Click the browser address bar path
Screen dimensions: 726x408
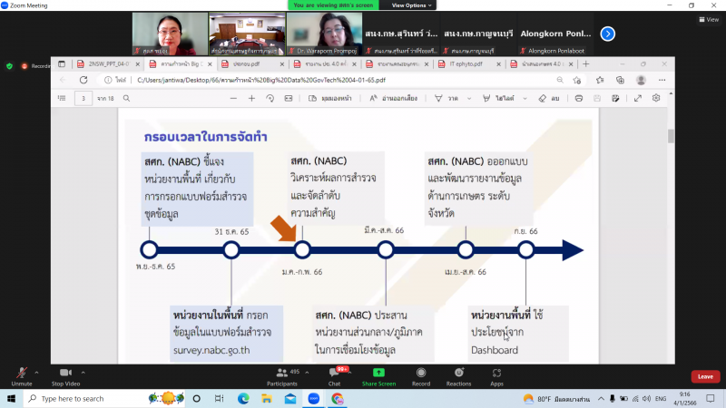261,80
